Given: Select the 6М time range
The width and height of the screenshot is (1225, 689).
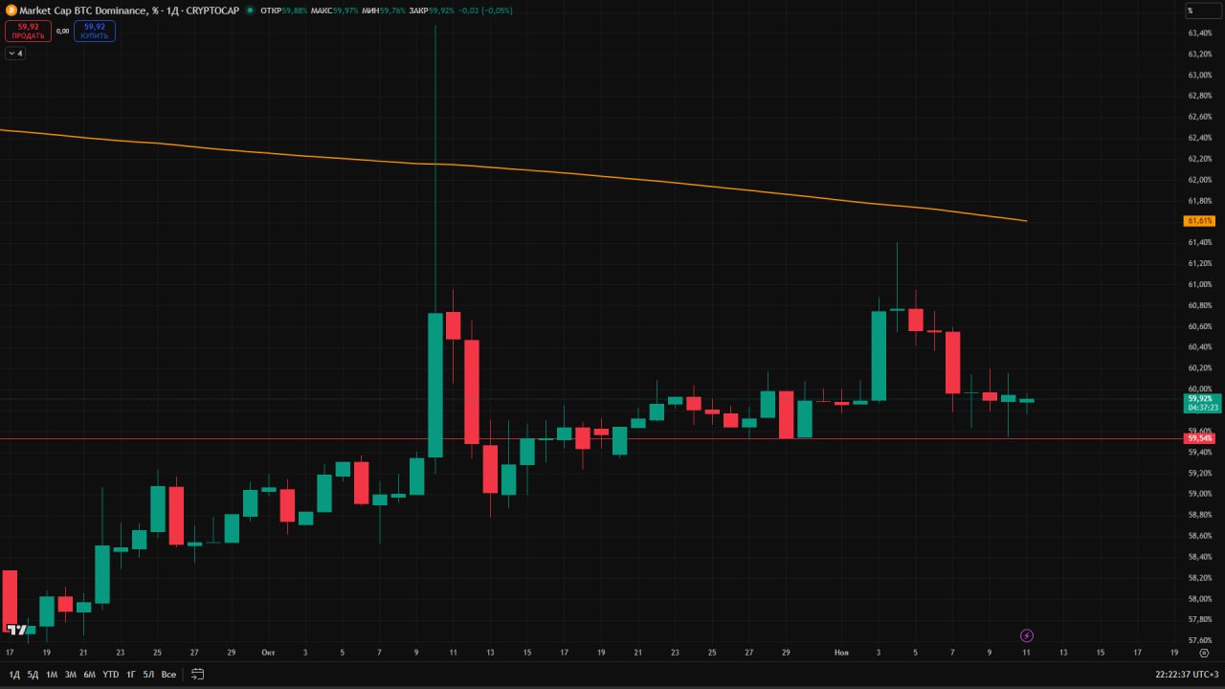Looking at the screenshot, I should [x=89, y=675].
